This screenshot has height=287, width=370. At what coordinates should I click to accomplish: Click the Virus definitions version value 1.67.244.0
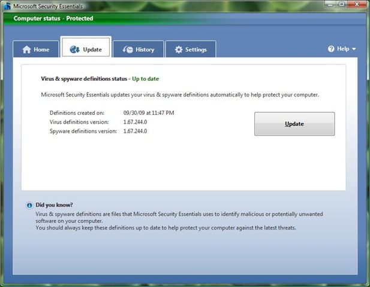click(135, 122)
